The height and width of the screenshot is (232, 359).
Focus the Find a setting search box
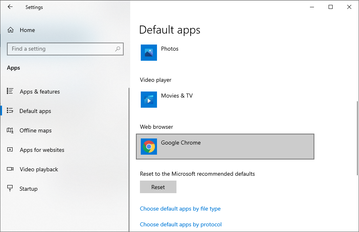(x=65, y=49)
